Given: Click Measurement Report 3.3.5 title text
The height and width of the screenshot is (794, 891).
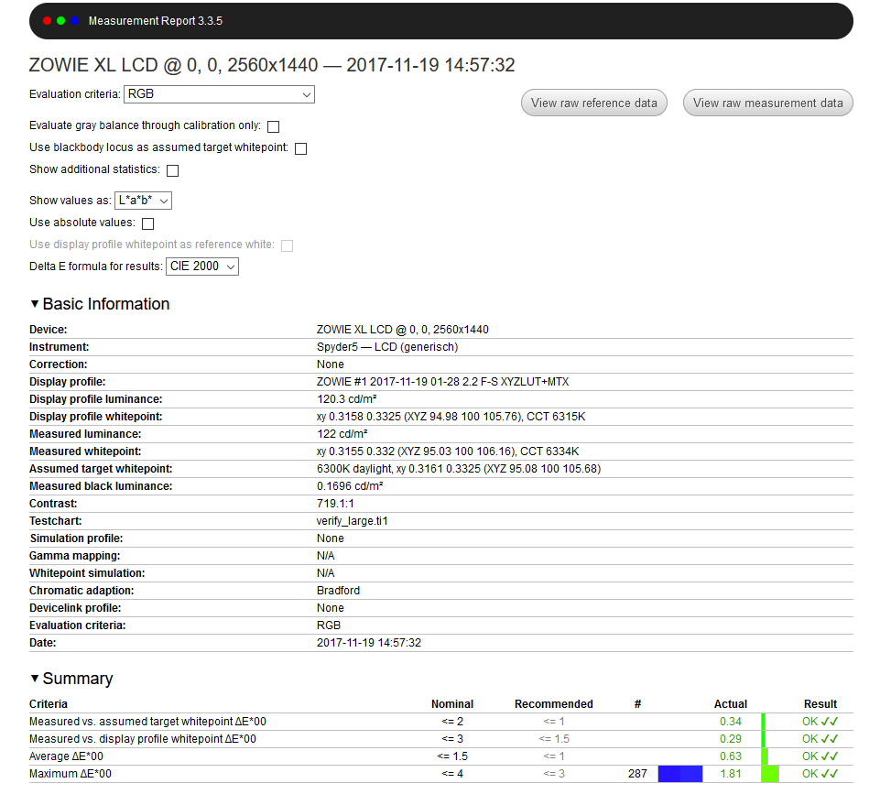Looking at the screenshot, I should pos(155,21).
